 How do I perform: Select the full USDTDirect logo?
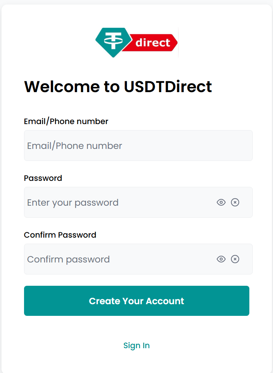136,41
